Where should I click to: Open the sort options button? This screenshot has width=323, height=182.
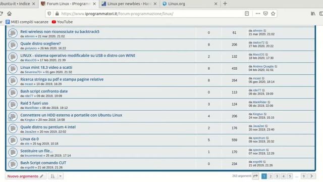(x=52, y=176)
